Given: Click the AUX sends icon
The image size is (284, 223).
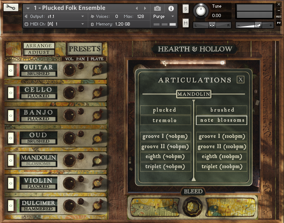Looking at the screenshot, I should [279, 17].
